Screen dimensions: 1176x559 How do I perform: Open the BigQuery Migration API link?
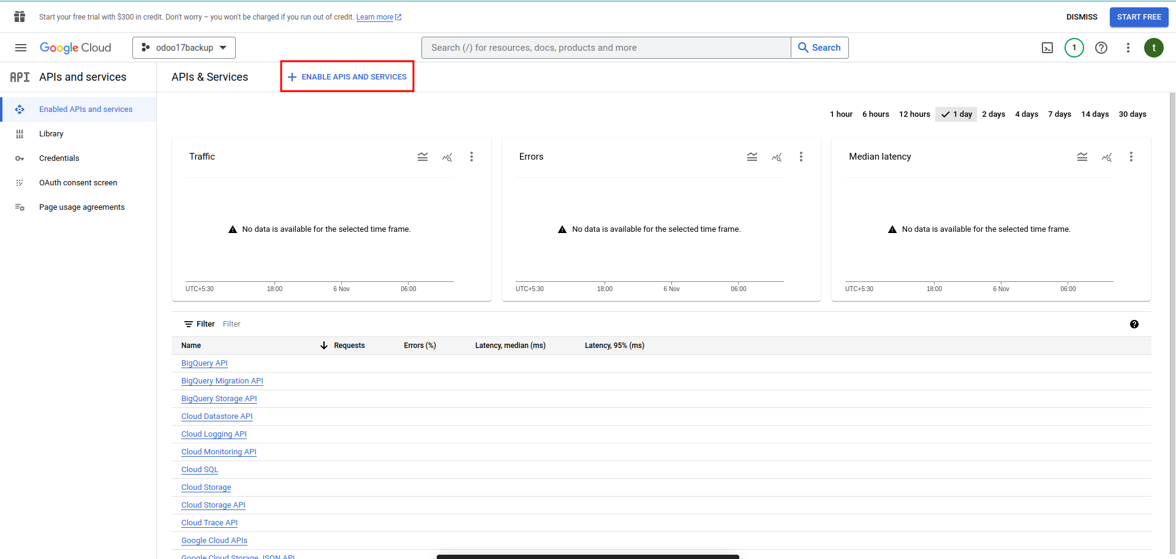[x=222, y=381]
